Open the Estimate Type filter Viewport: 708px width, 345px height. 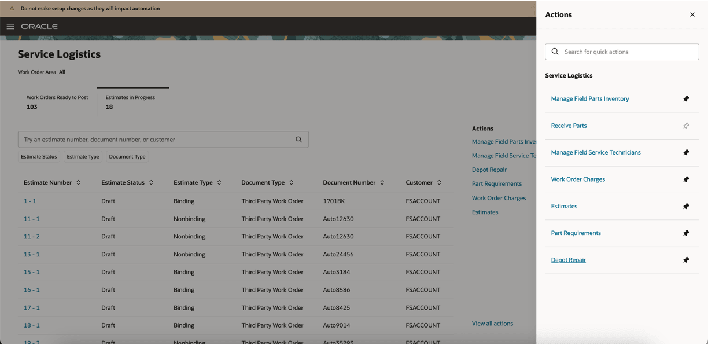click(x=83, y=156)
